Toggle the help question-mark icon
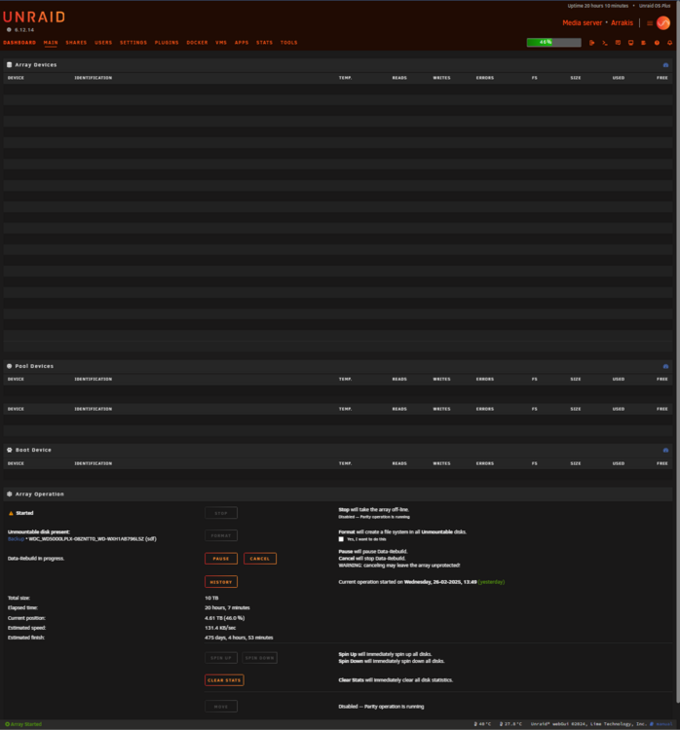This screenshot has width=680, height=730. 657,43
